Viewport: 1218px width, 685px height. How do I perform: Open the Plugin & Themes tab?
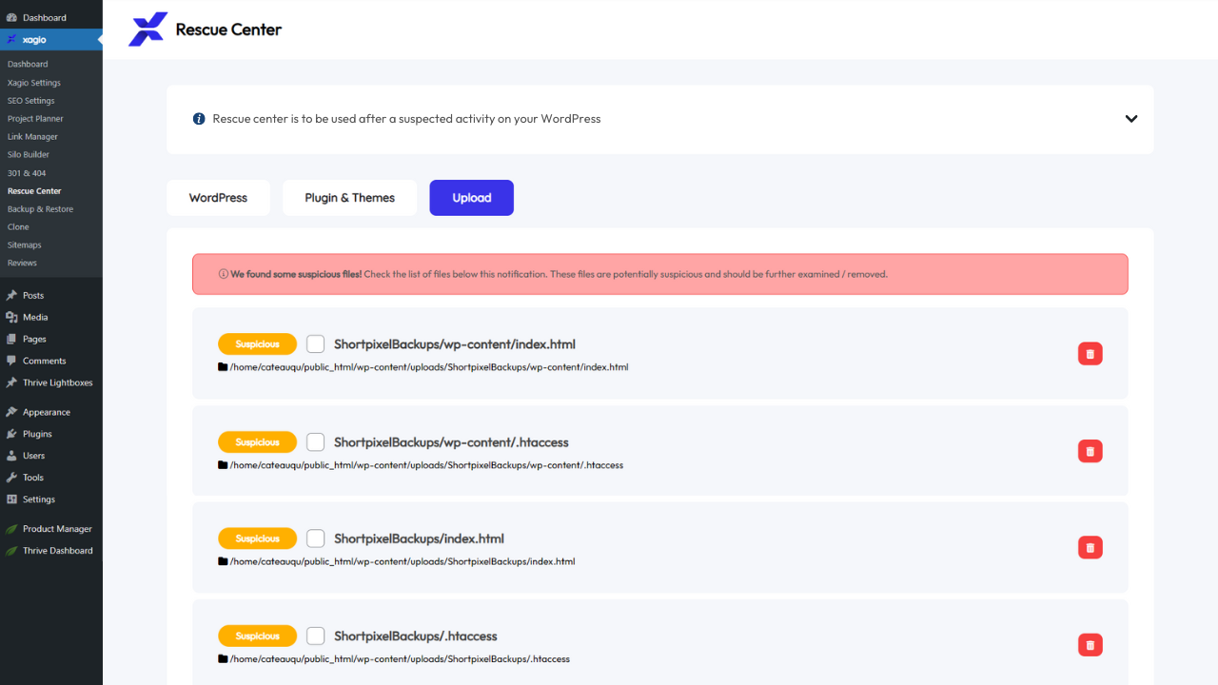click(x=349, y=197)
